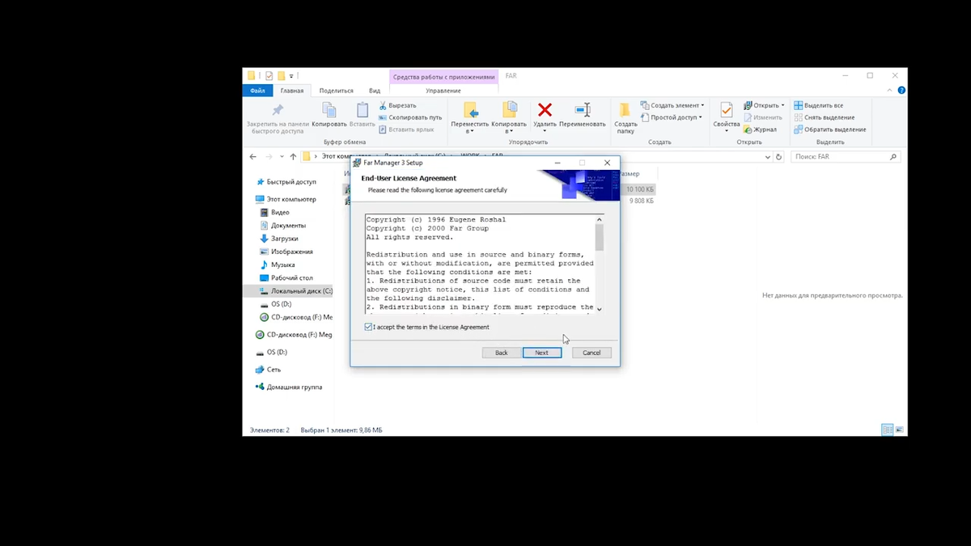The height and width of the screenshot is (546, 971).
Task: Open Музыка in navigation pane
Action: [x=277, y=265]
